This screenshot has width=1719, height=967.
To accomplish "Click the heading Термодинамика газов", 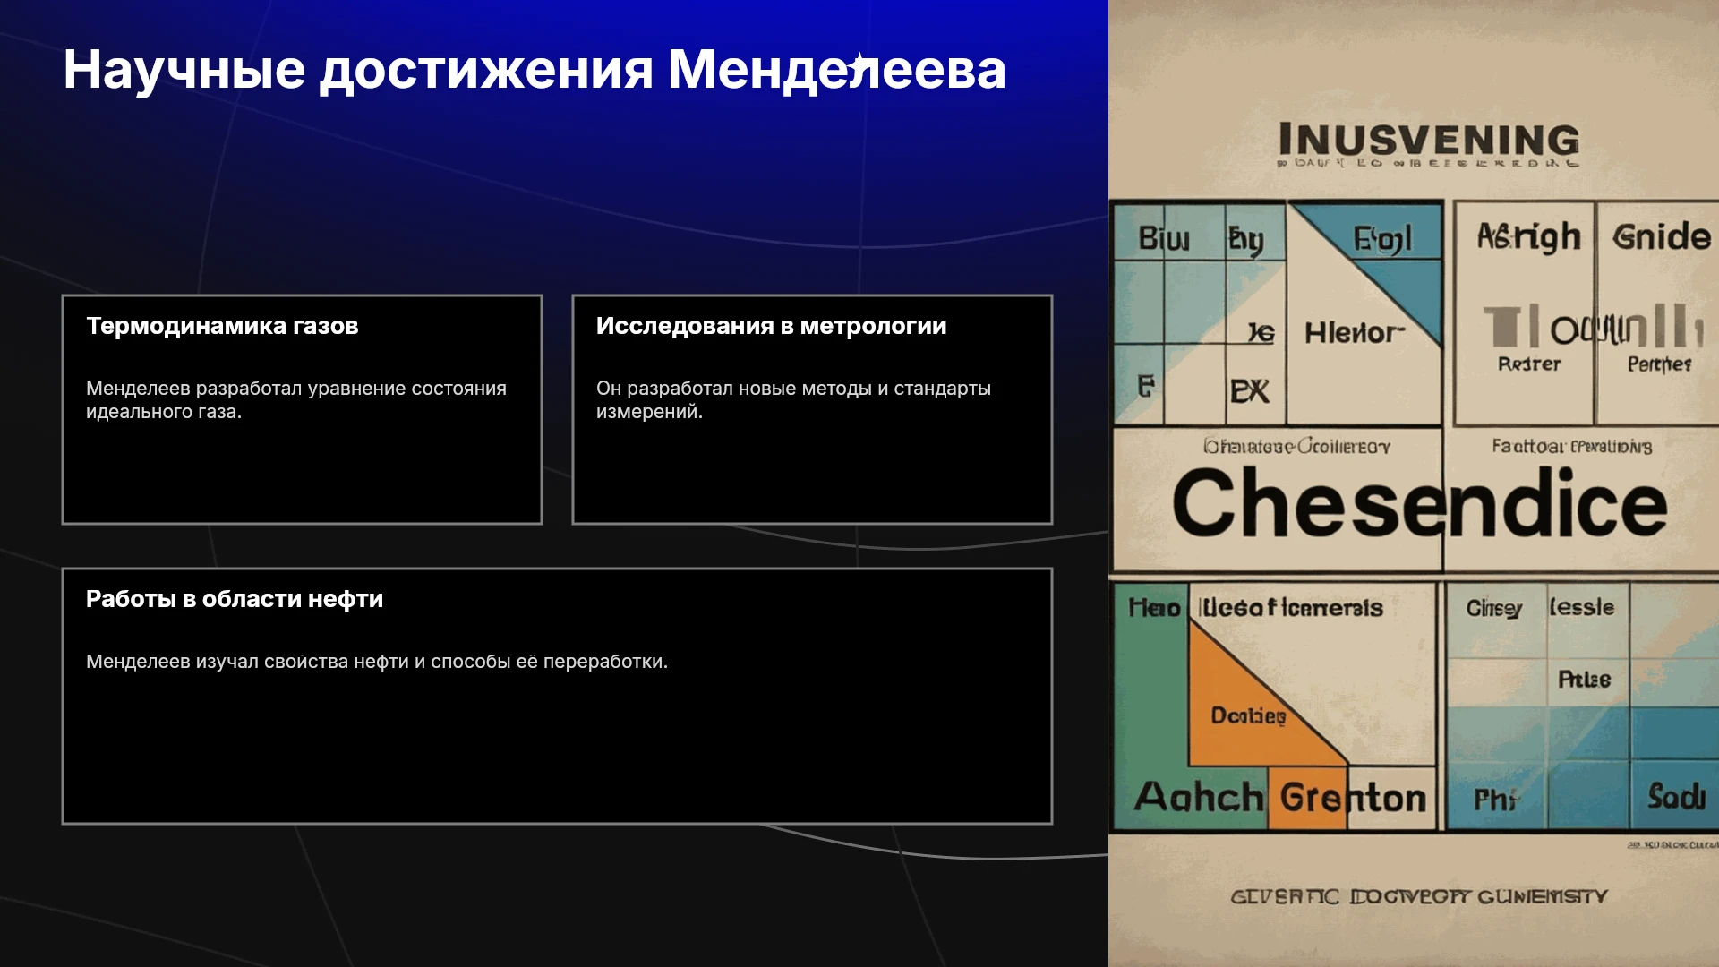I will coord(222,326).
